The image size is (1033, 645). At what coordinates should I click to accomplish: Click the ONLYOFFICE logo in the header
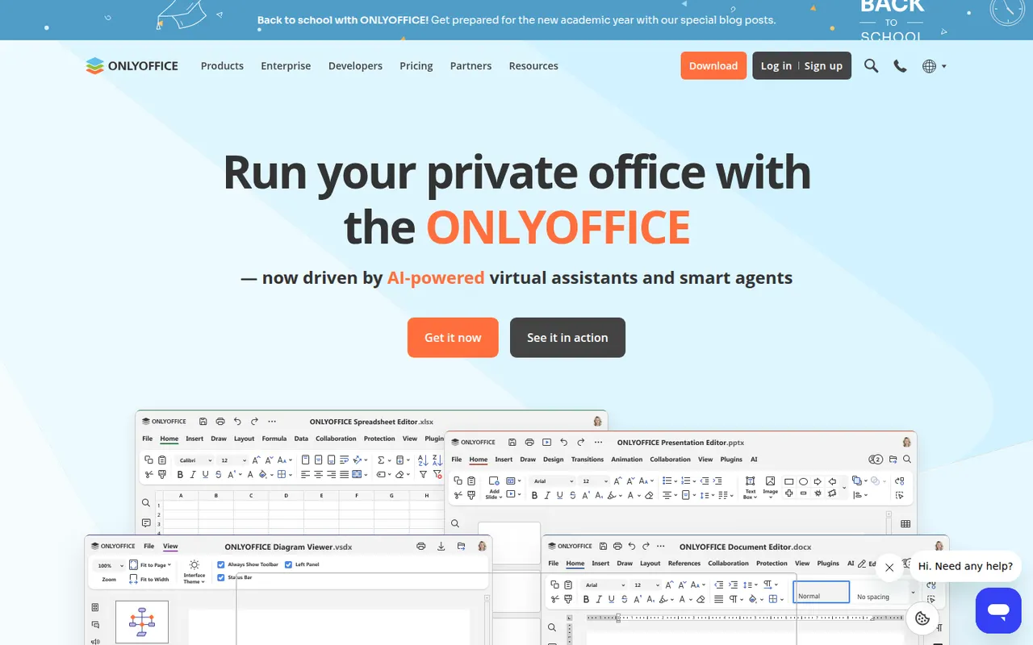click(x=132, y=66)
